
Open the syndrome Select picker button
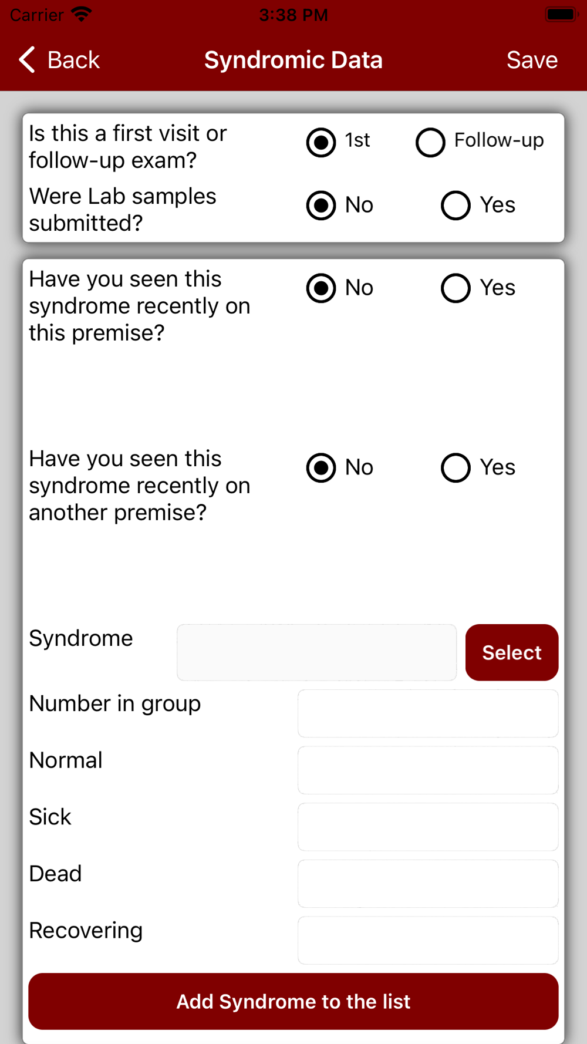(512, 652)
